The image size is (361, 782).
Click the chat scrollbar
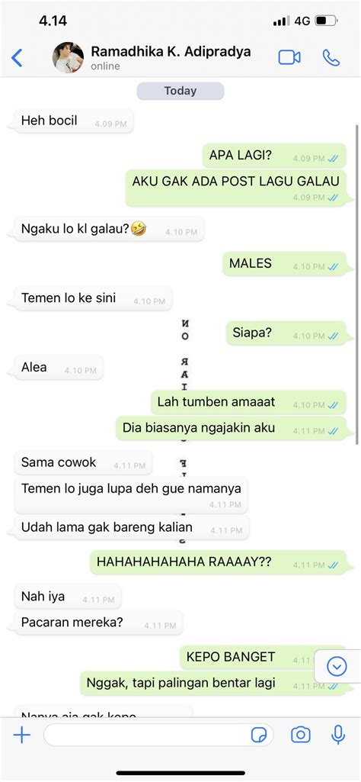tap(356, 285)
